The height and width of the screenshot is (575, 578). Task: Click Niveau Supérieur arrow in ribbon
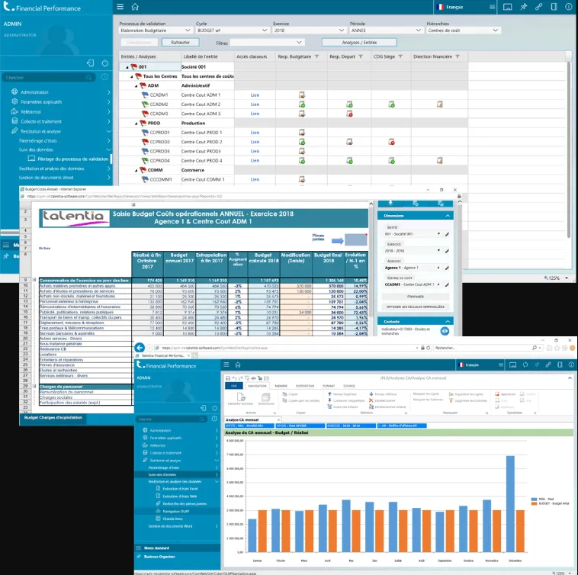(x=329, y=394)
